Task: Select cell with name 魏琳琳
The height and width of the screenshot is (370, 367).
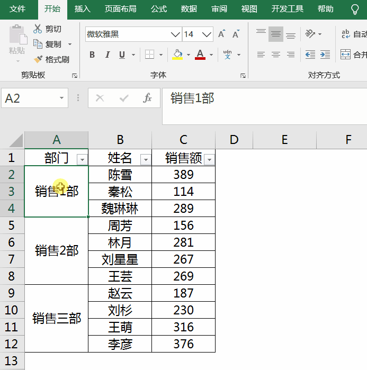Action: 120,209
